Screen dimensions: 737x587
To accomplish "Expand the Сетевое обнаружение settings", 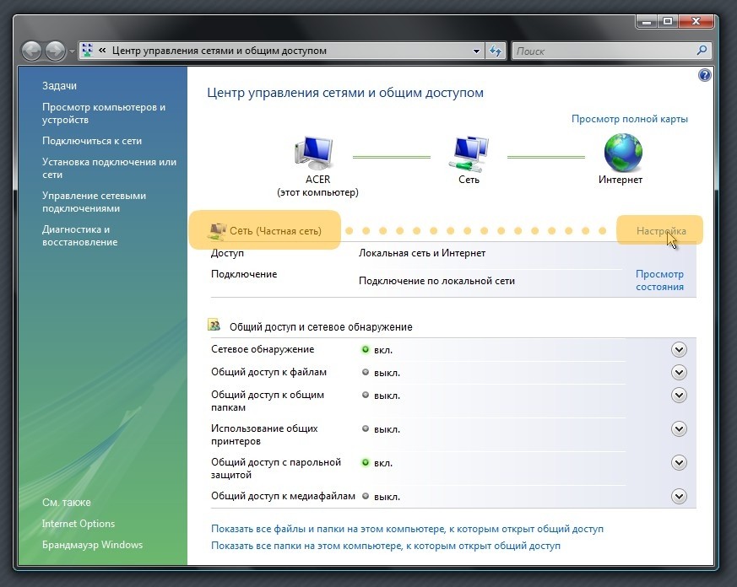I will point(679,350).
